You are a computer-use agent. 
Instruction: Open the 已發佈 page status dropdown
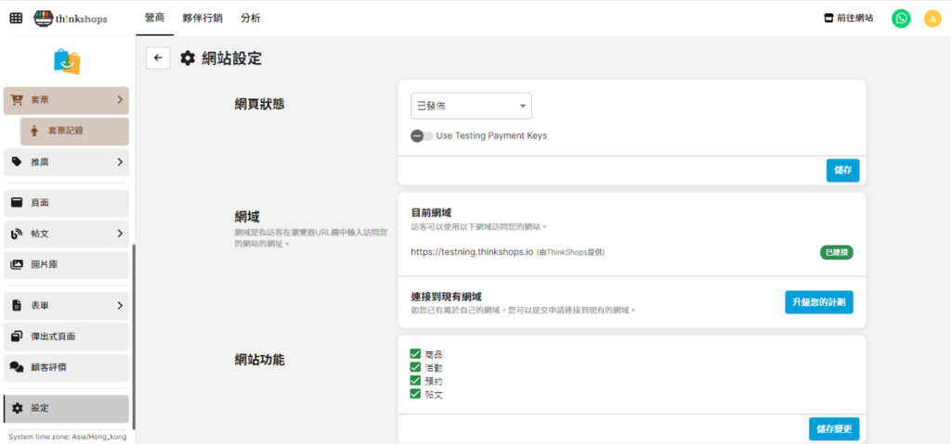tap(471, 107)
